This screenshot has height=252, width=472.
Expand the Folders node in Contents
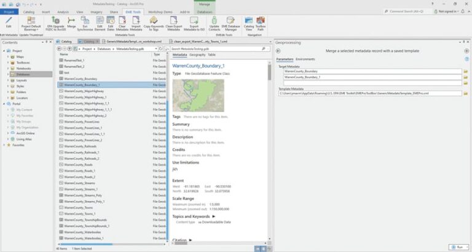(8, 92)
